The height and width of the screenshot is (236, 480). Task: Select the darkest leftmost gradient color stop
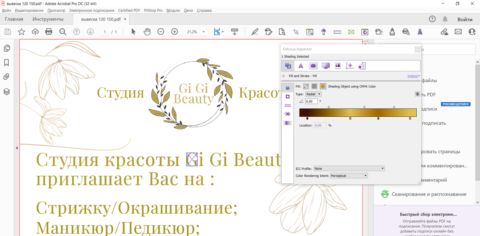tap(307, 118)
